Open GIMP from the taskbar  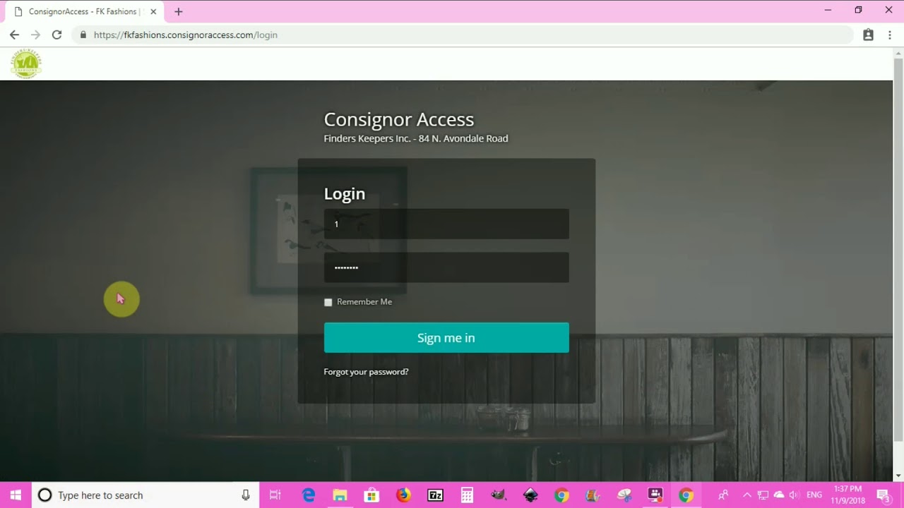click(x=499, y=495)
